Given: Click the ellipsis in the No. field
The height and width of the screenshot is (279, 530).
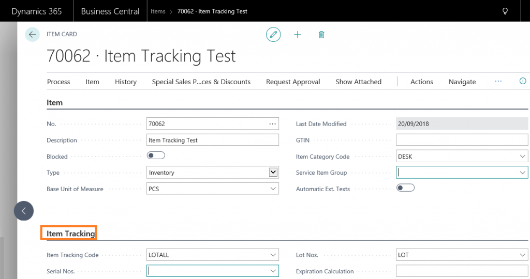Looking at the screenshot, I should (x=272, y=124).
